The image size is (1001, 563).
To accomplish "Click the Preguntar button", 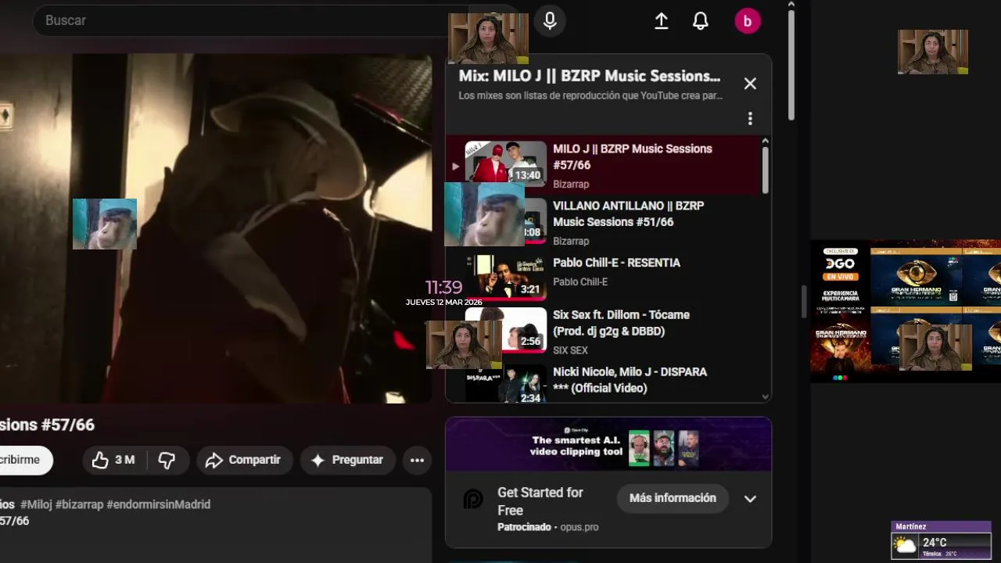I will point(347,460).
